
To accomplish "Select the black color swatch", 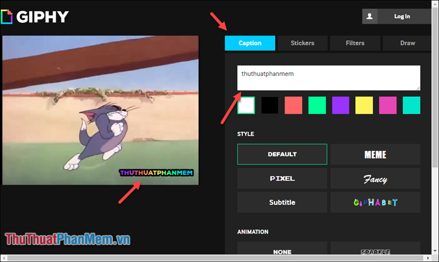I will [x=270, y=105].
